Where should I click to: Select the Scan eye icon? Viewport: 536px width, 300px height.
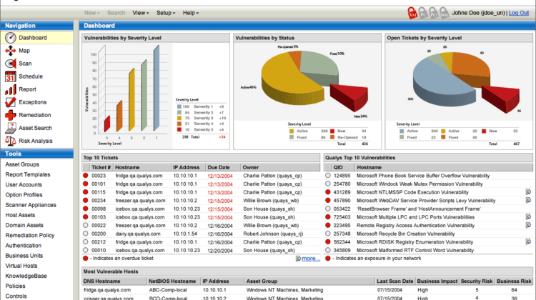point(11,64)
